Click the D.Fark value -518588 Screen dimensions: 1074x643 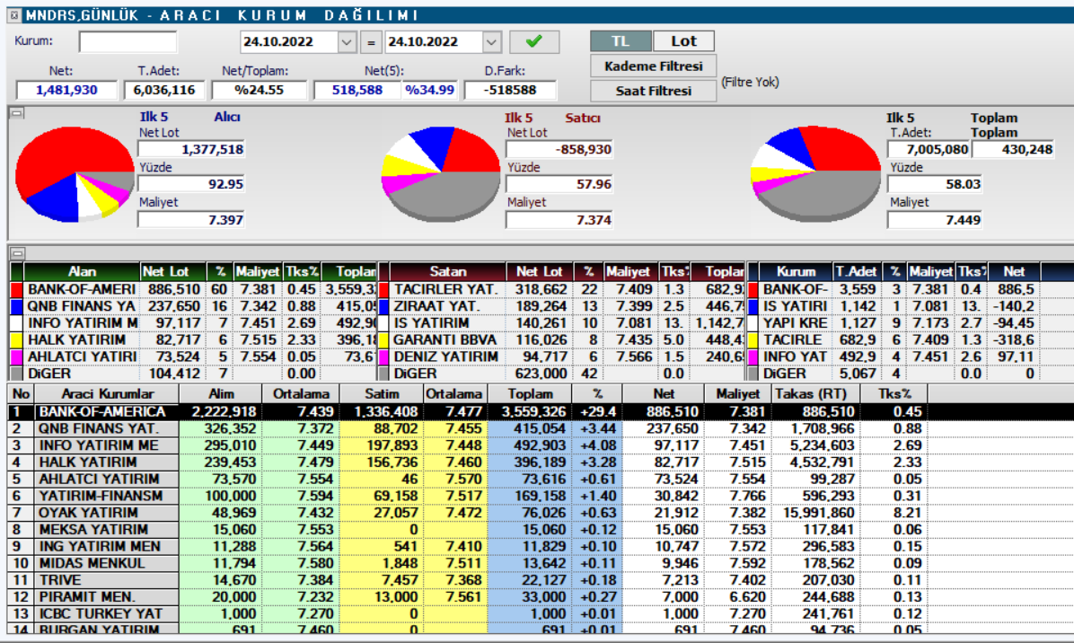click(x=510, y=90)
